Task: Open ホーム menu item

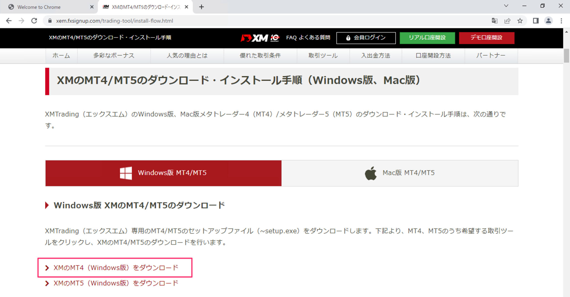Action: click(61, 56)
